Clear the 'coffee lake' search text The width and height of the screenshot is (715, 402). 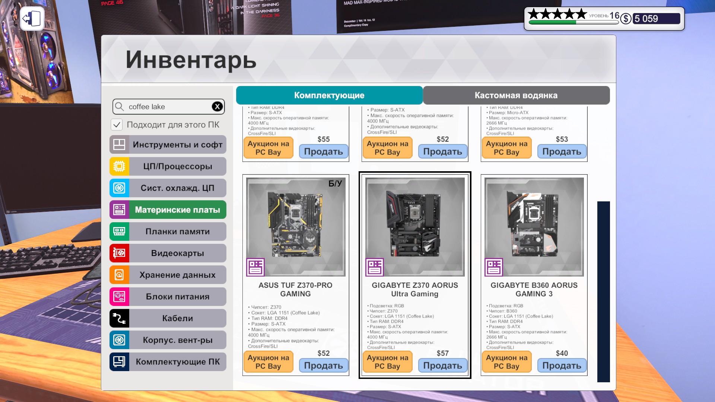click(x=217, y=107)
